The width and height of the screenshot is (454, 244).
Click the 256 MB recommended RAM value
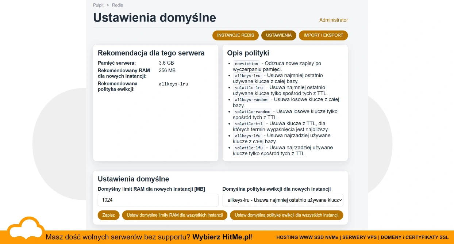click(x=167, y=70)
